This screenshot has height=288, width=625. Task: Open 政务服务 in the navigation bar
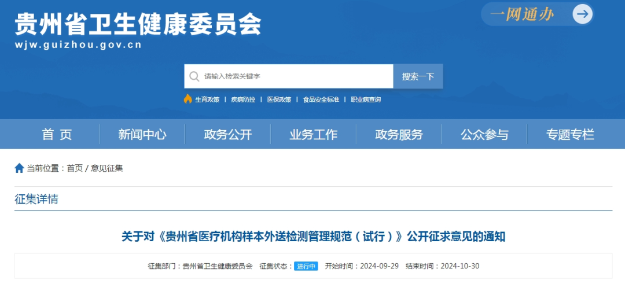pyautogui.click(x=399, y=135)
